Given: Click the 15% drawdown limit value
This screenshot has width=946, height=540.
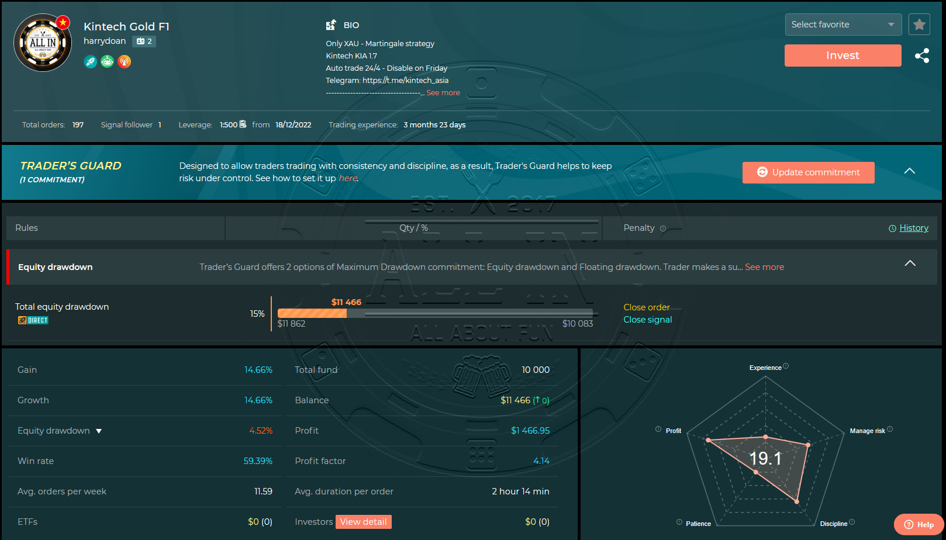Looking at the screenshot, I should click(x=257, y=314).
